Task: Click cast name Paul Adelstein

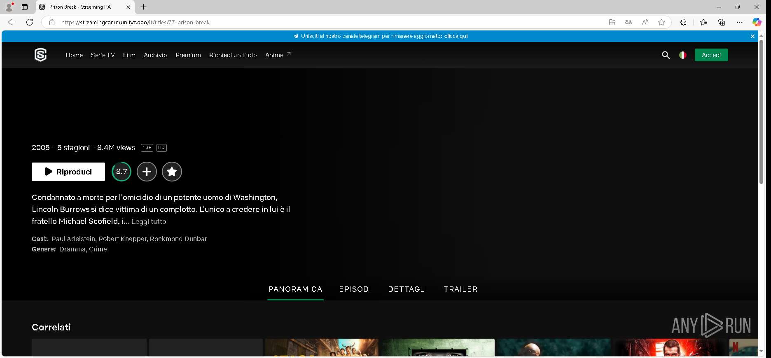Action: [73, 239]
